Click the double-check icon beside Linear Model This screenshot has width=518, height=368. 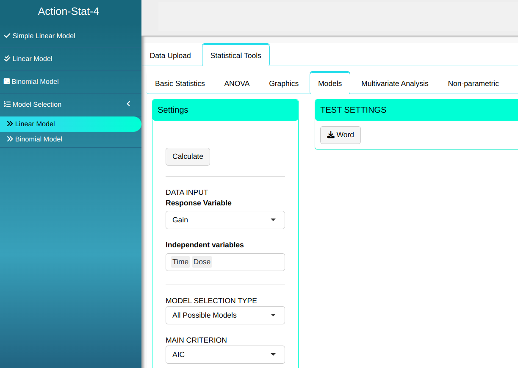click(x=7, y=59)
